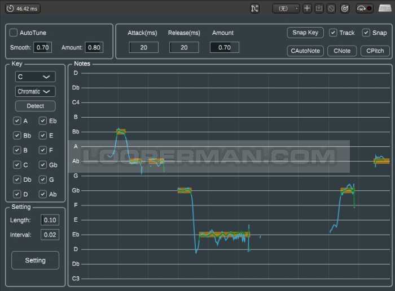The image size is (395, 291).
Task: Open the preset dropdown in top toolbar
Action: point(286,8)
